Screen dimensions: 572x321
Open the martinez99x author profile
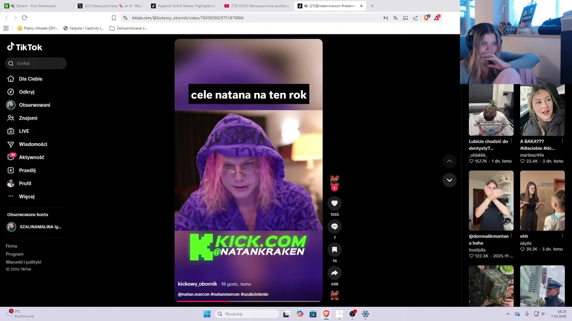pos(532,155)
